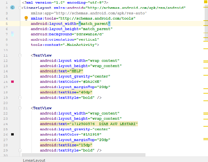Click the LinearLayout breadcrumb
Screen dimensions: 208x162
coord(34,160)
